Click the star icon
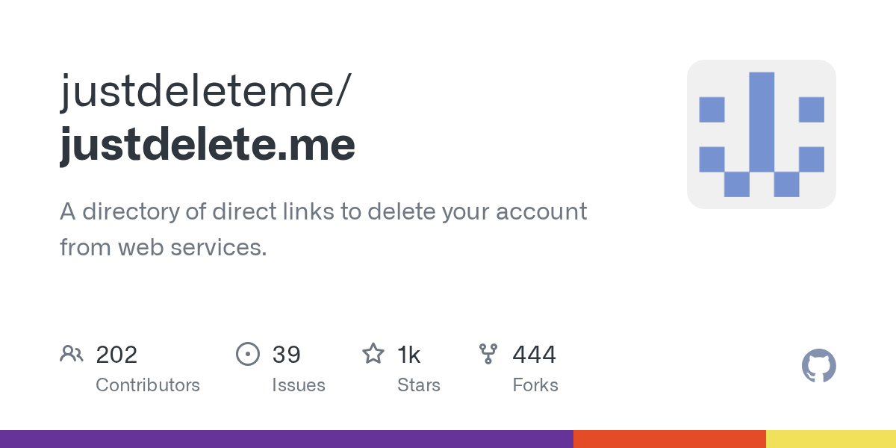Screen dimensions: 896x448 pyautogui.click(x=373, y=354)
